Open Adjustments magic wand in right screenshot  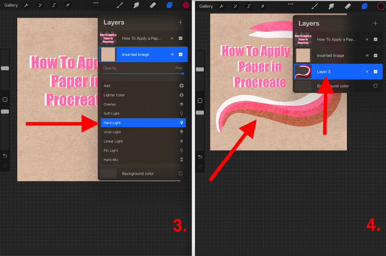click(x=235, y=6)
